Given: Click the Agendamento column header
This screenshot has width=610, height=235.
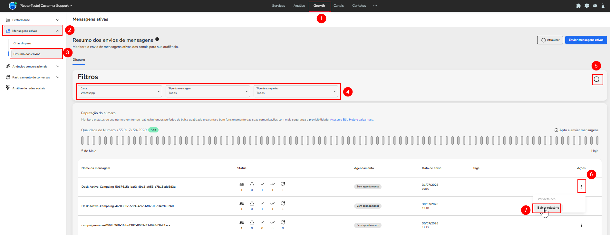Looking at the screenshot, I should pos(364,168).
